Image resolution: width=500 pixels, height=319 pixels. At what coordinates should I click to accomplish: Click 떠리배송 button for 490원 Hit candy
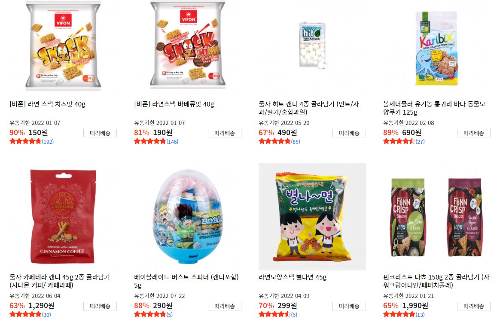pos(349,133)
